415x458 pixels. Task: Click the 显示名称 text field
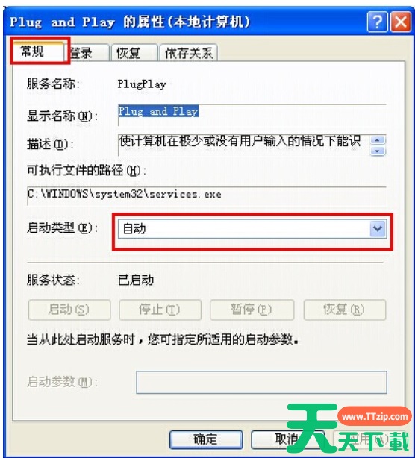[252, 115]
